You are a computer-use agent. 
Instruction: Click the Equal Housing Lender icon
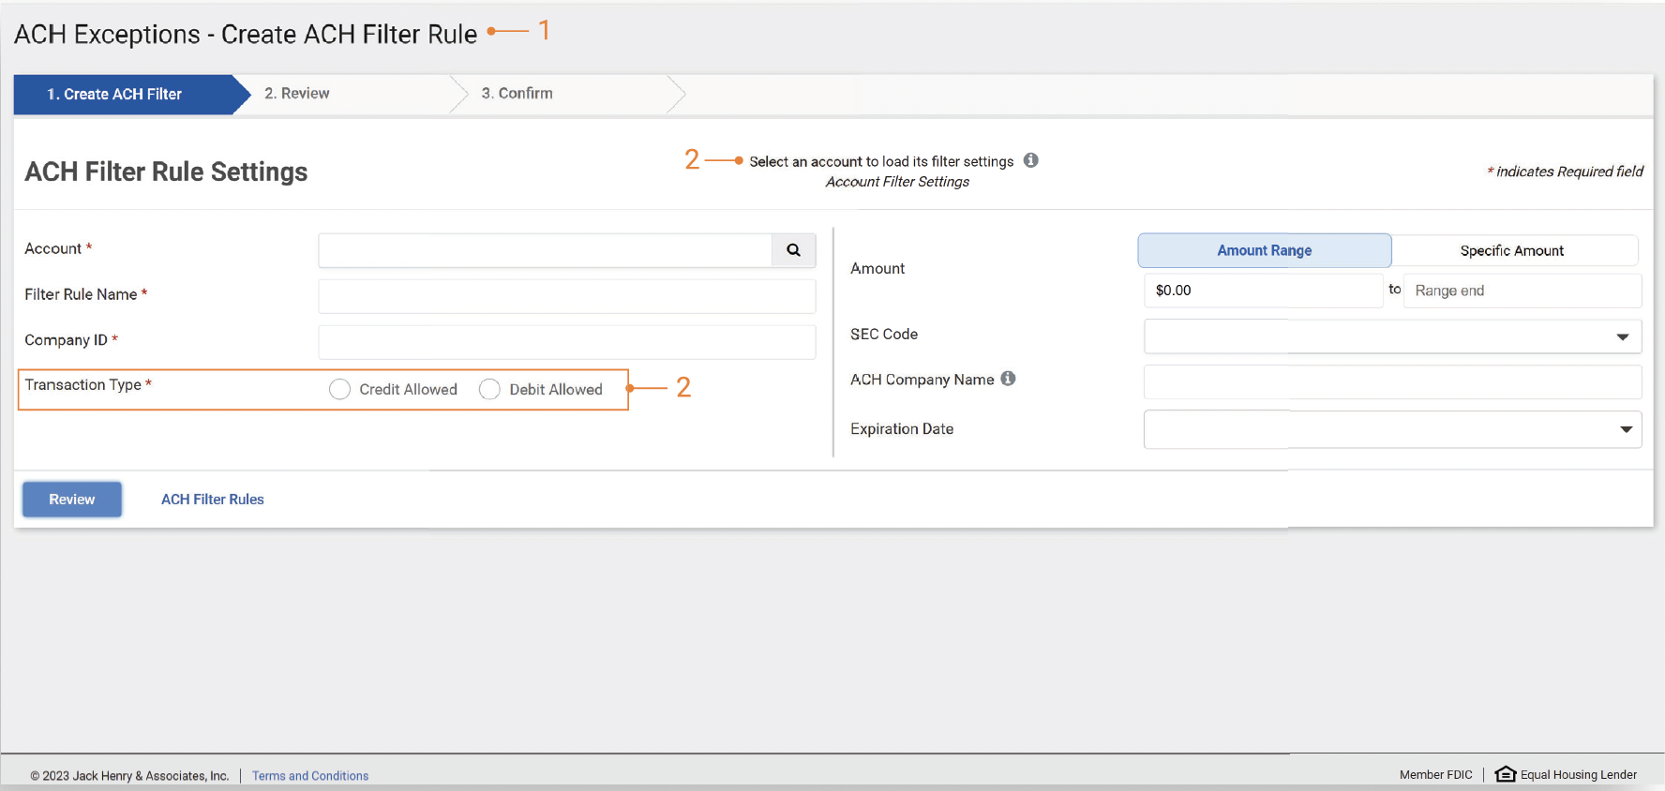pos(1505,774)
